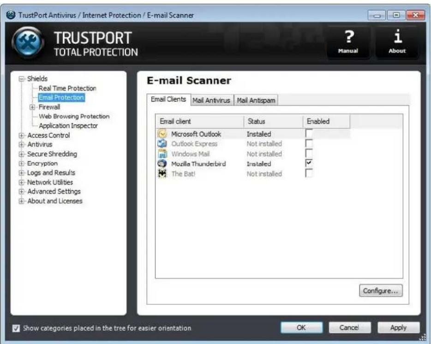The width and height of the screenshot is (431, 344).
Task: Expand the Network Utilities node
Action: [x=21, y=183]
